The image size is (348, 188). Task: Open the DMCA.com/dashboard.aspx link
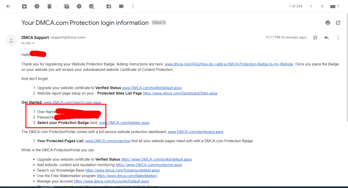click(195, 132)
